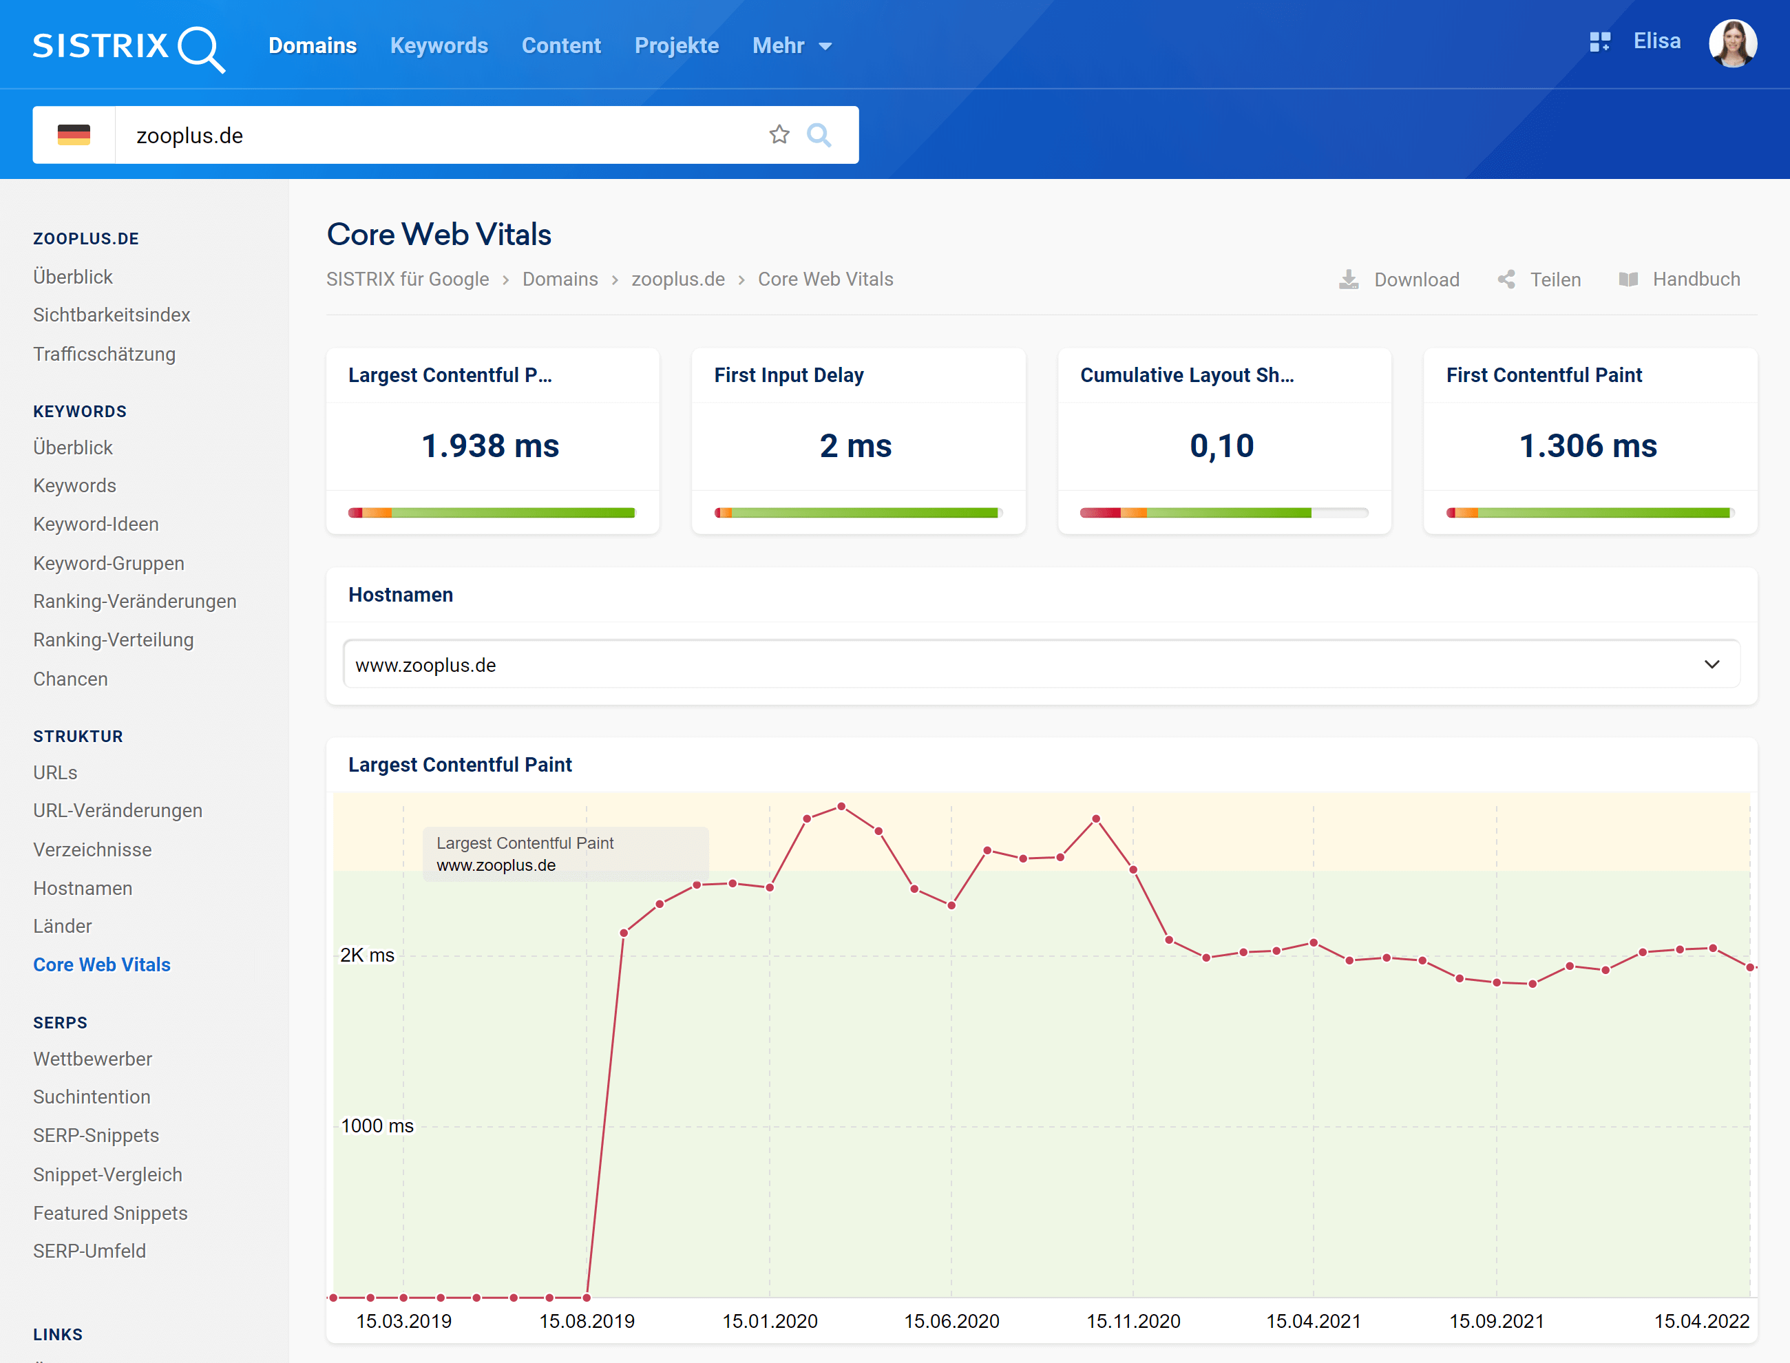The height and width of the screenshot is (1363, 1790).
Task: Open the Sichtbarkeitsindex sidebar link
Action: pos(111,315)
